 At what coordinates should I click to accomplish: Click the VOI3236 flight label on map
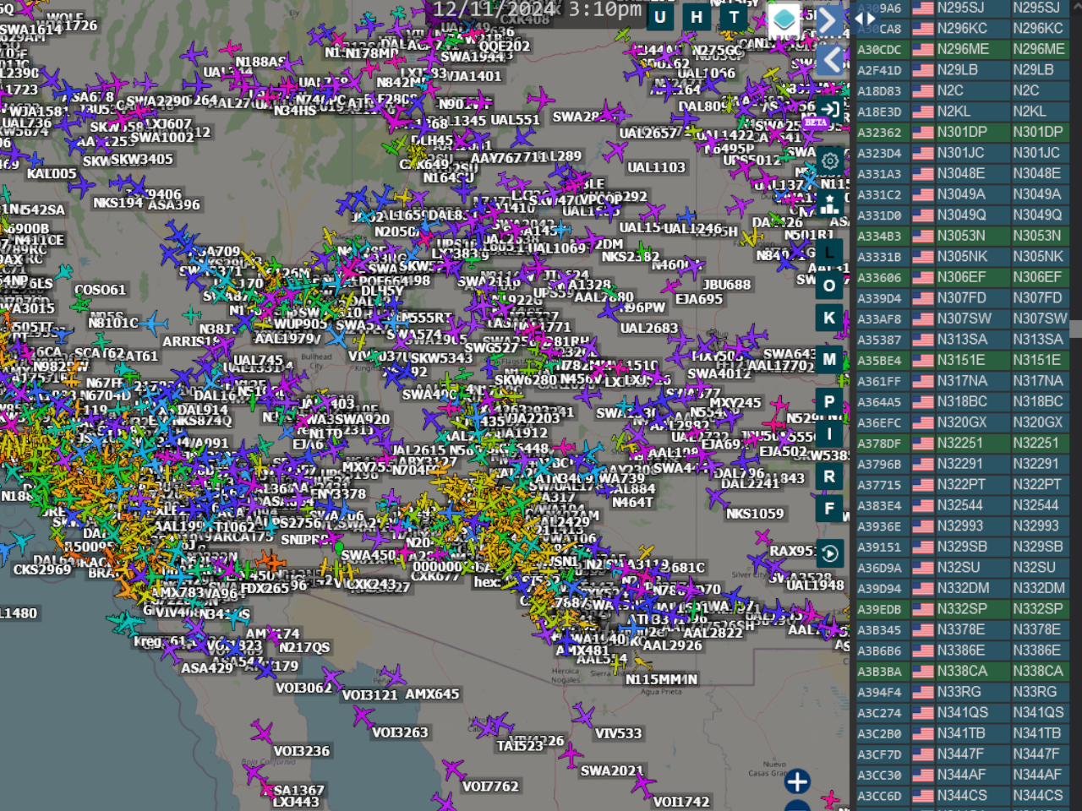[302, 750]
